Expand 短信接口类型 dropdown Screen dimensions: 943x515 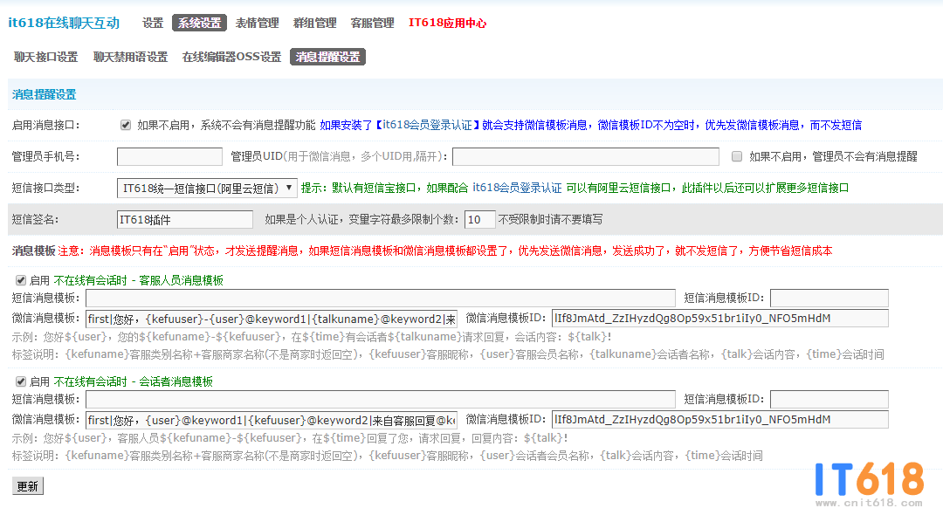click(x=207, y=188)
